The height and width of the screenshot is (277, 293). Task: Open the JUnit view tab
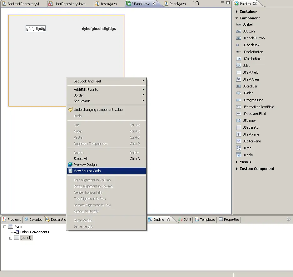185,220
